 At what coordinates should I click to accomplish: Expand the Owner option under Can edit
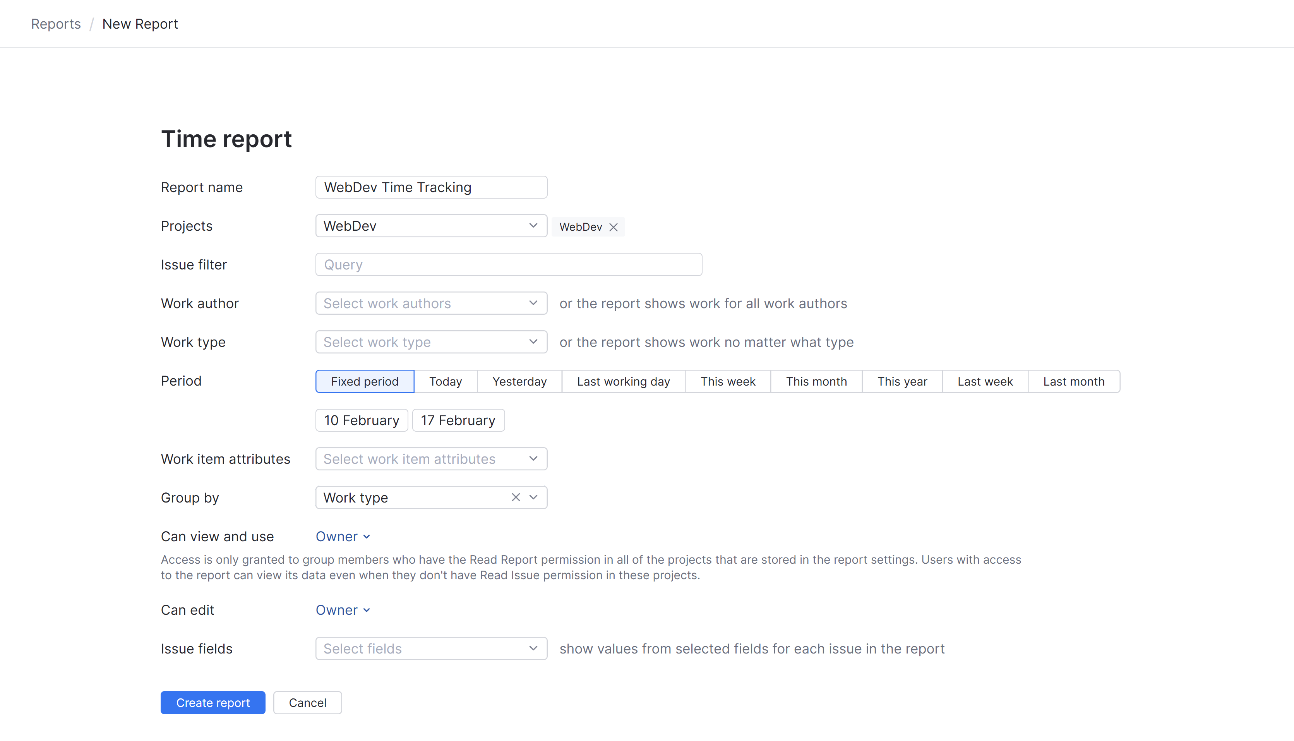(x=343, y=610)
